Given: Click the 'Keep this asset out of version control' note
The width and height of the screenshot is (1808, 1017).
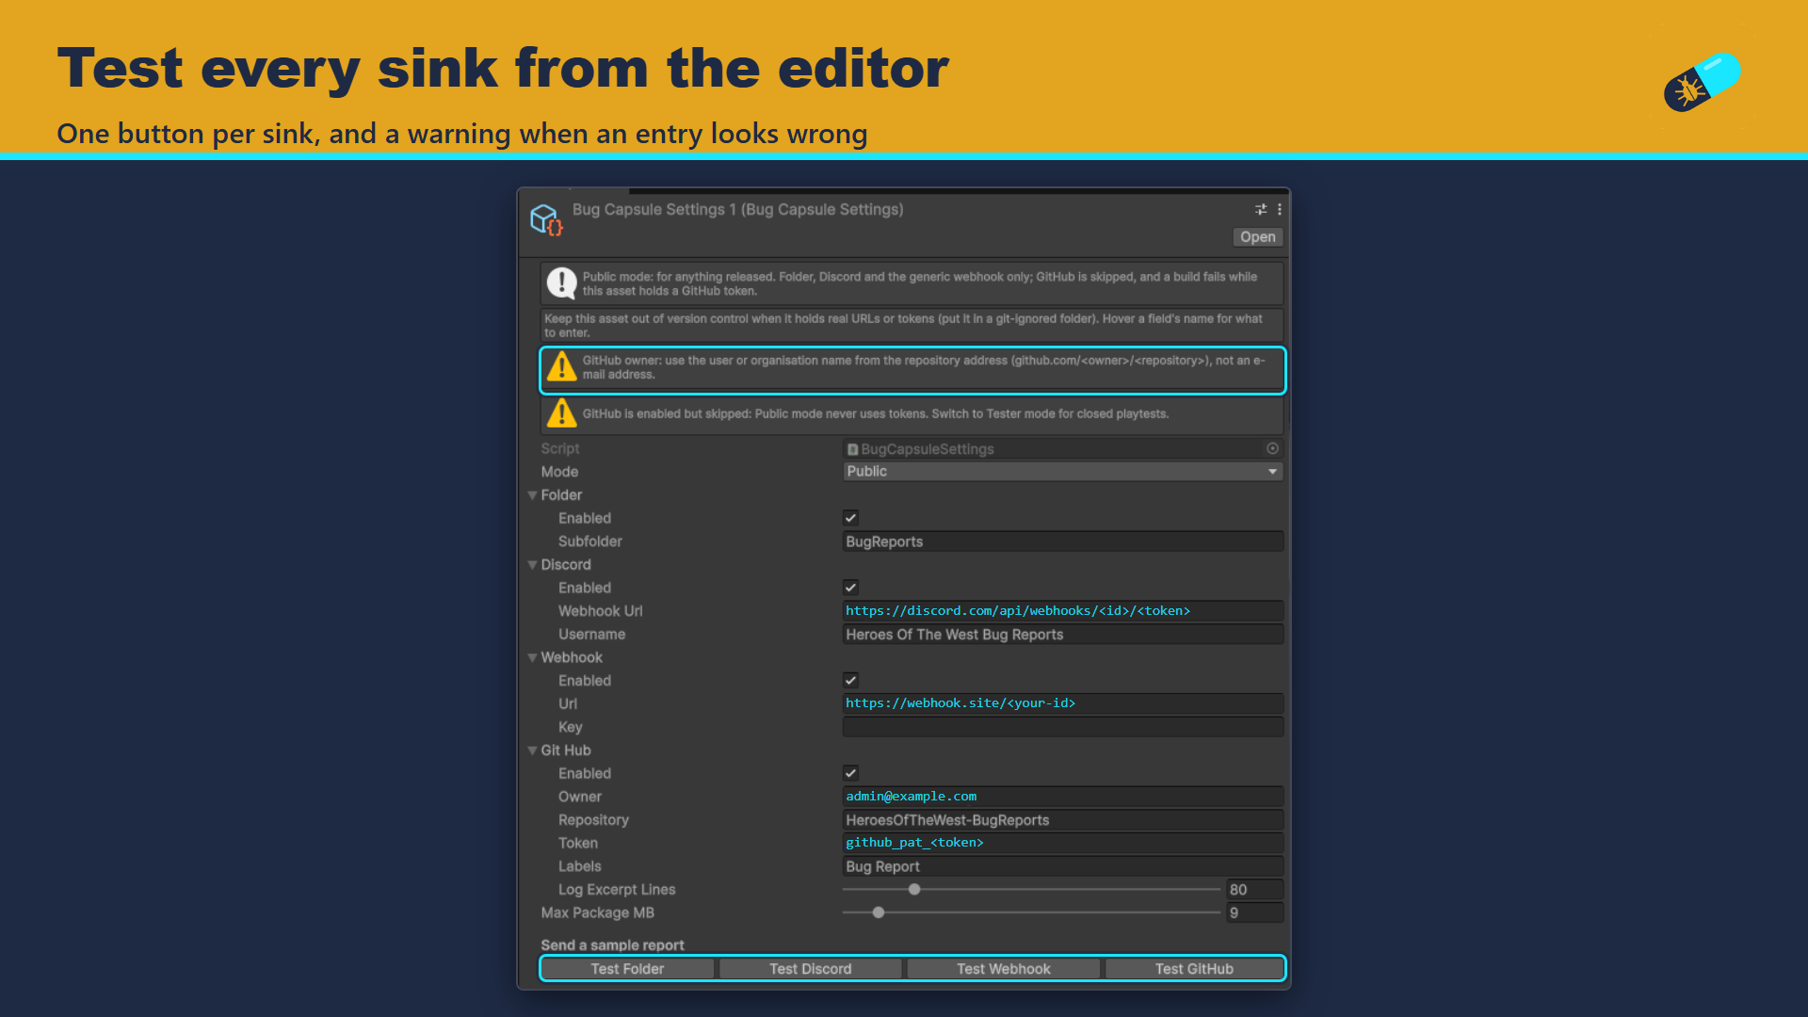Looking at the screenshot, I should click(911, 326).
